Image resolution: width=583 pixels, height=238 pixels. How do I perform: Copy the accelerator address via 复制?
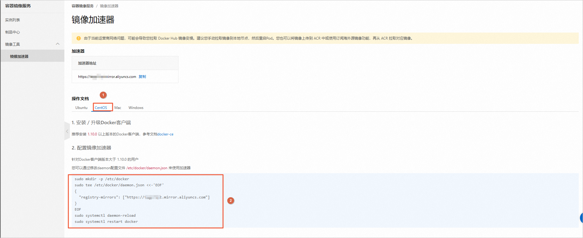pos(142,77)
